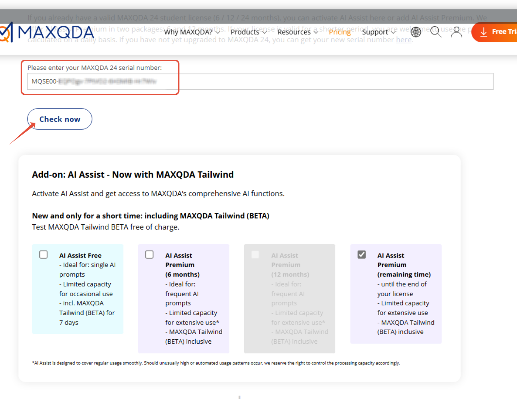Click the line "New and only for a short time"

click(151, 216)
